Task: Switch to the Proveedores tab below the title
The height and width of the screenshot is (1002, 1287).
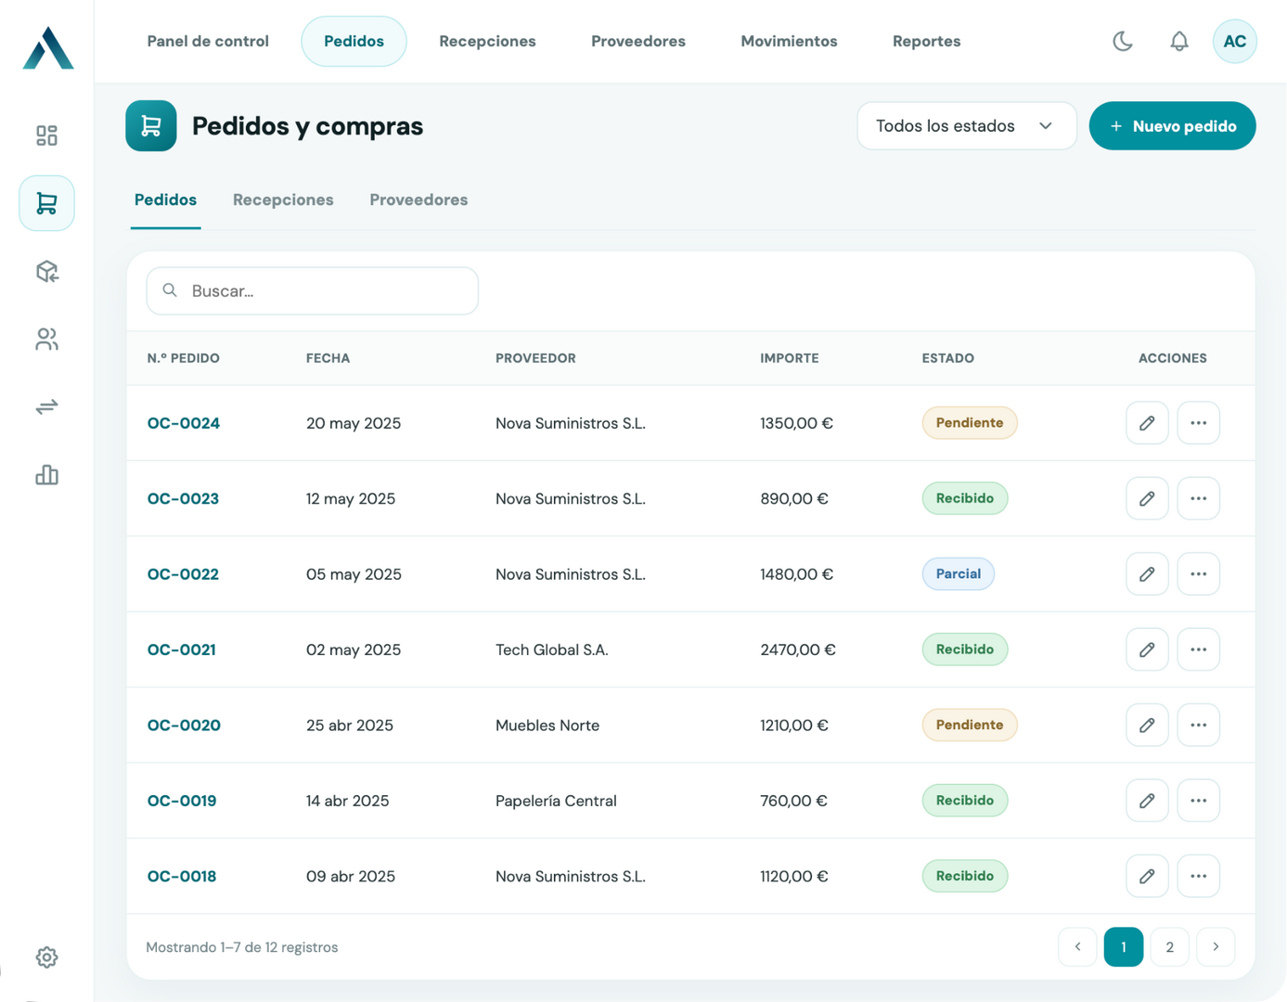Action: pos(418,200)
